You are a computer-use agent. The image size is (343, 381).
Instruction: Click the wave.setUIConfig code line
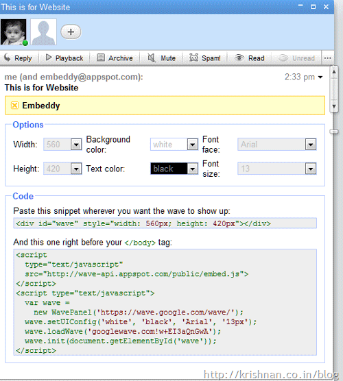[x=141, y=322]
